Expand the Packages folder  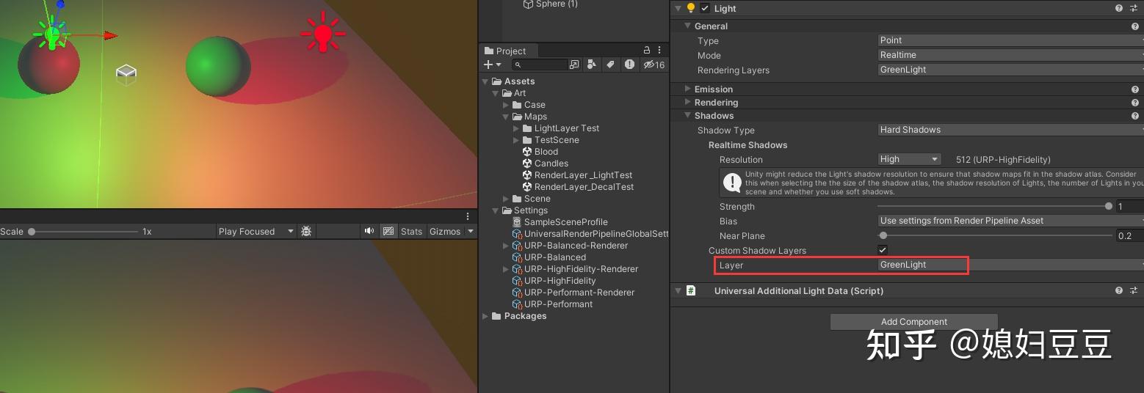485,316
